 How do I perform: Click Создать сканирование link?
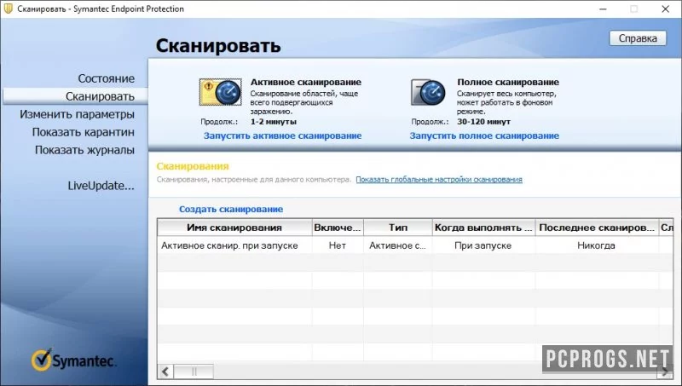[x=231, y=209]
